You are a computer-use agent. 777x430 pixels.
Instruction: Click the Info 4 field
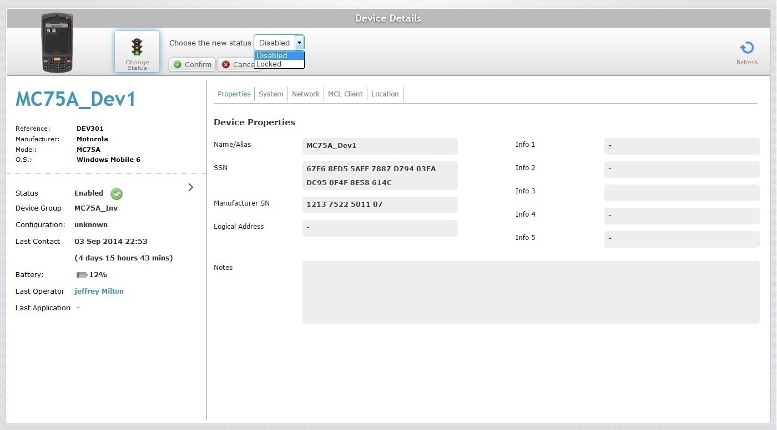coord(682,216)
